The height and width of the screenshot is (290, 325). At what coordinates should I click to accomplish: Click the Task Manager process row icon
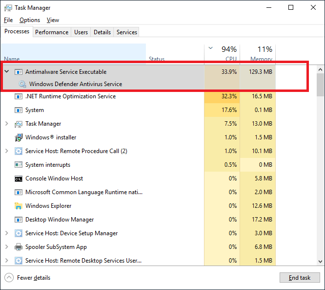point(19,124)
